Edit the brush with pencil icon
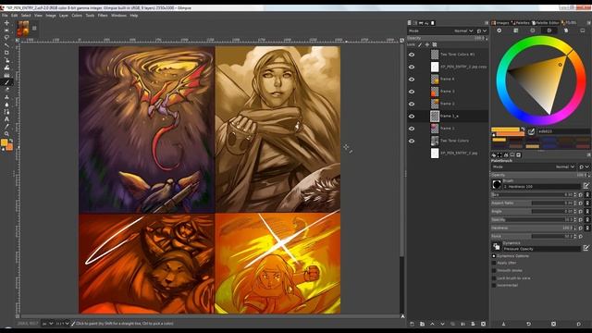Screen dimensions: 592x333 tap(586, 185)
